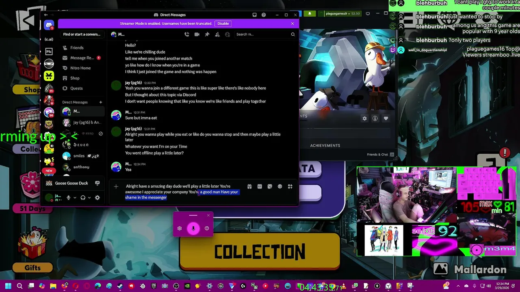Open game info icon in Steam window

click(375, 118)
